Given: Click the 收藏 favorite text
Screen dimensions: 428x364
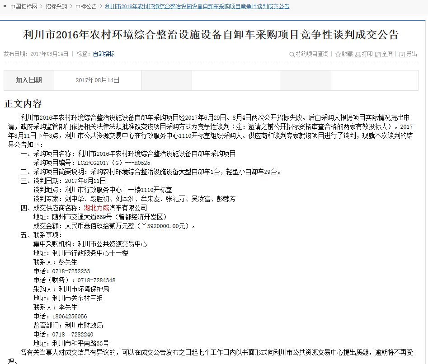Looking at the screenshot, I should point(347,54).
